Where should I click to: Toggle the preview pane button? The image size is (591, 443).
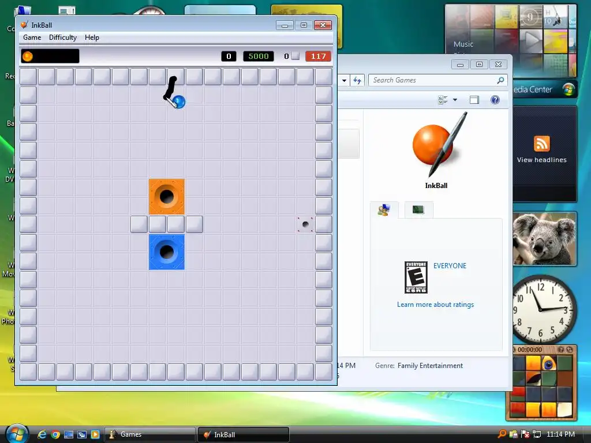click(474, 100)
